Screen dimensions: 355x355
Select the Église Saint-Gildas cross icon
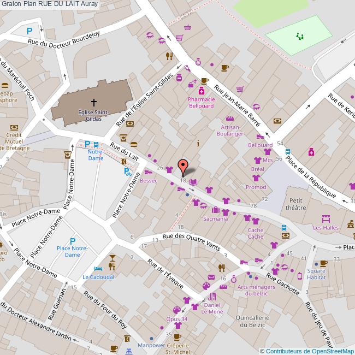tap(93, 102)
